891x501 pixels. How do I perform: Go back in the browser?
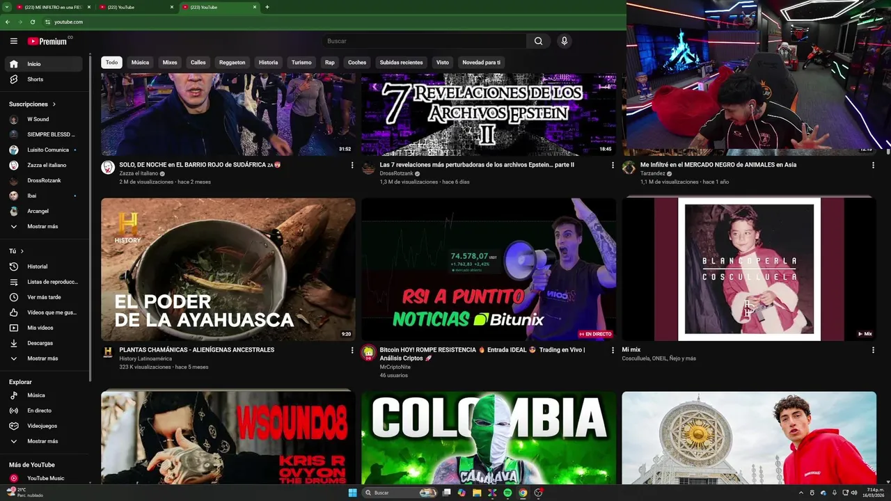tap(7, 22)
